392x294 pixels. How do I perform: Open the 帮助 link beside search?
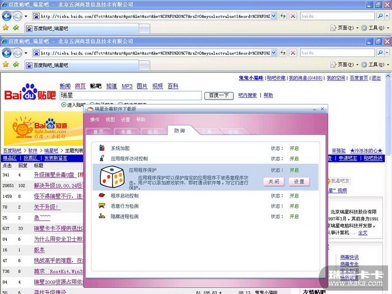[x=268, y=95]
